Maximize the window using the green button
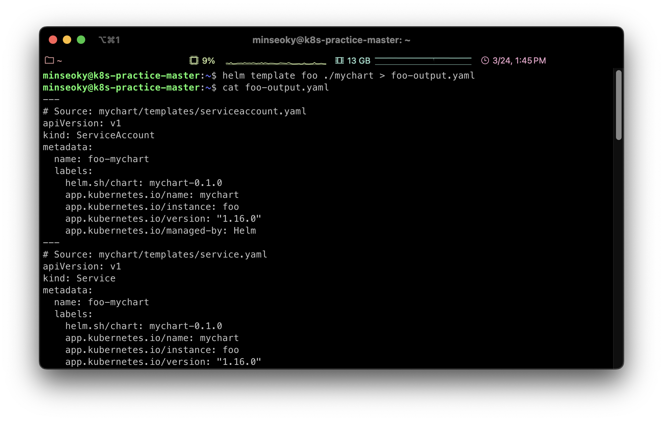The width and height of the screenshot is (663, 421). pos(81,40)
